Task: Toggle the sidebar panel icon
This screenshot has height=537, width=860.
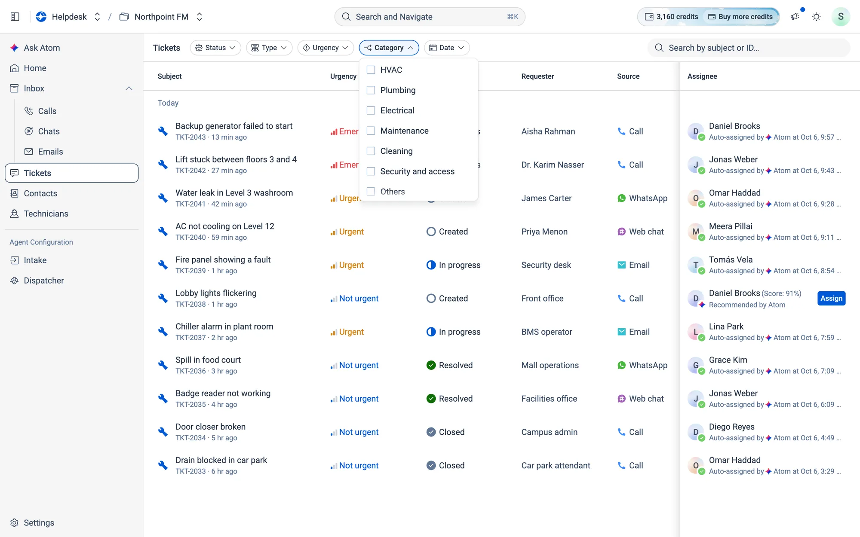Action: [x=15, y=17]
